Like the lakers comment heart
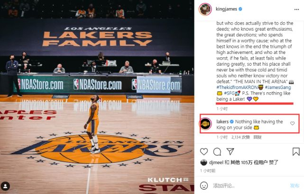The width and height of the screenshot is (304, 194). (x=292, y=123)
